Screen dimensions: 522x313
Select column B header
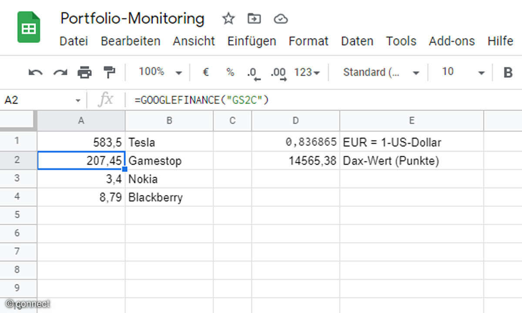[169, 121]
